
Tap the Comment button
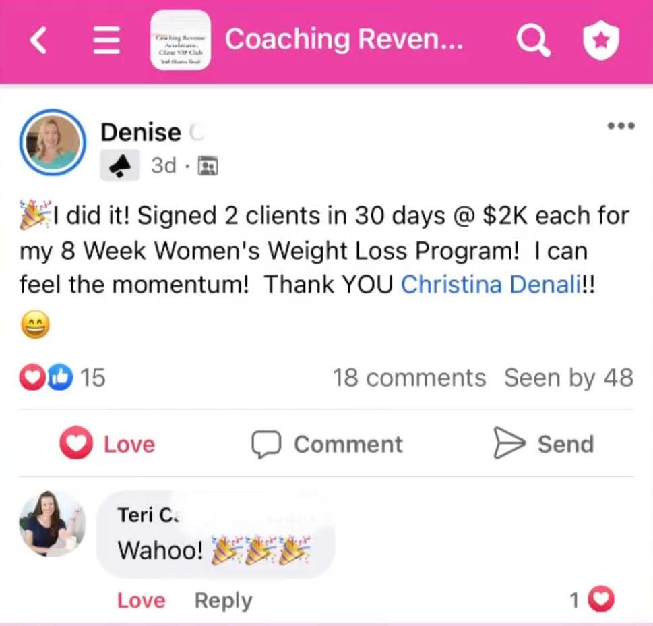pyautogui.click(x=328, y=444)
